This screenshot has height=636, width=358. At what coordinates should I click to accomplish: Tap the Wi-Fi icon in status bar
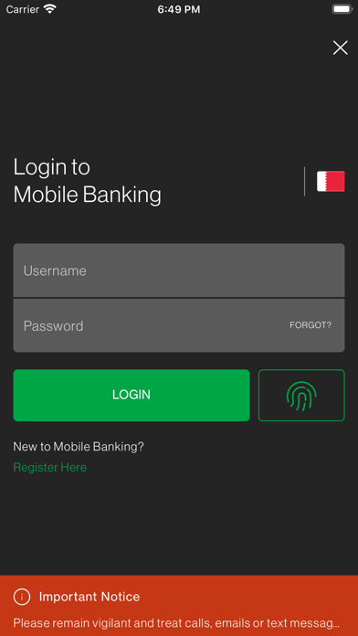pos(50,9)
